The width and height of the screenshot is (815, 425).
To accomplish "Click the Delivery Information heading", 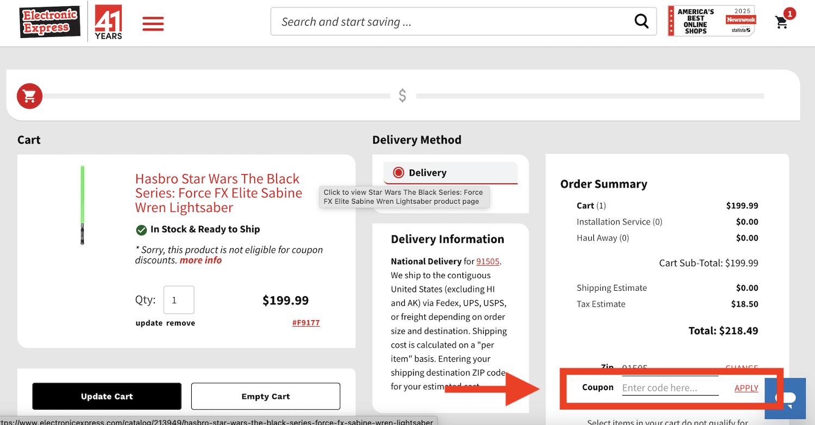I will coord(448,239).
